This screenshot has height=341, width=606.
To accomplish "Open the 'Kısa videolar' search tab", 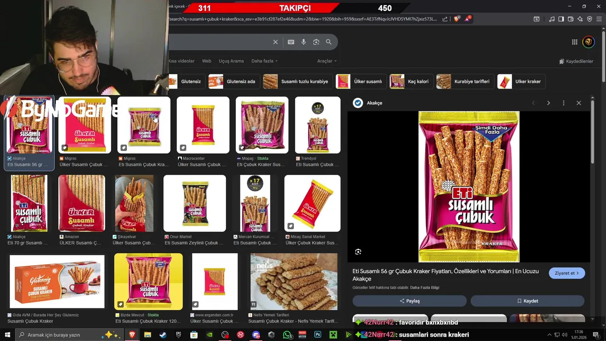I will pyautogui.click(x=181, y=61).
